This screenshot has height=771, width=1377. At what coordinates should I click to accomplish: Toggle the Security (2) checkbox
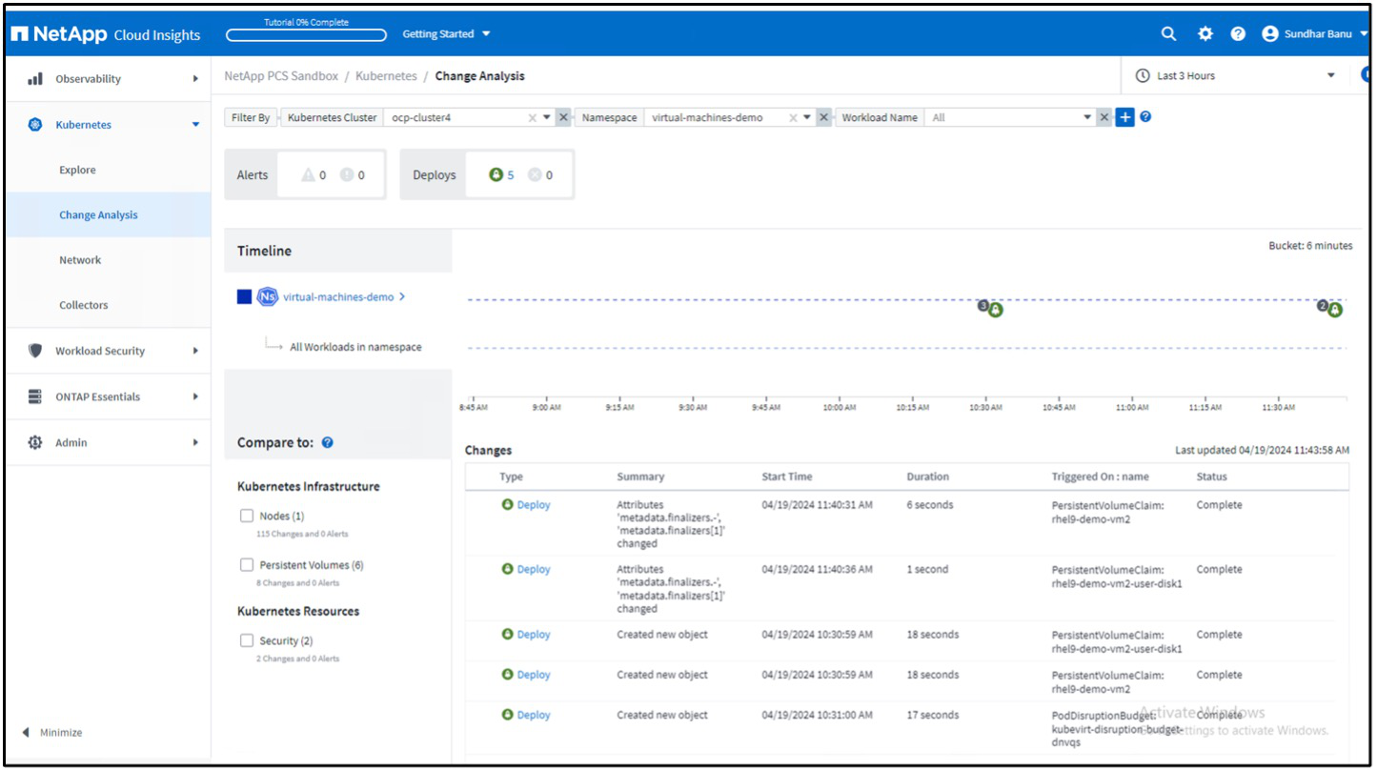click(247, 640)
